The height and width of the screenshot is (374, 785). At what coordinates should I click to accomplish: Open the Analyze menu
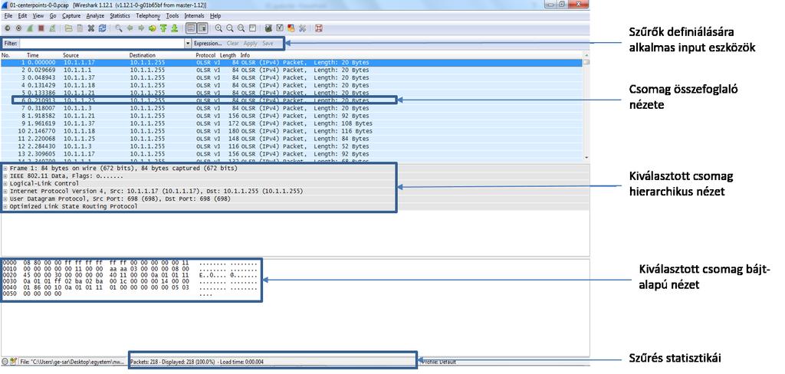pyautogui.click(x=95, y=16)
